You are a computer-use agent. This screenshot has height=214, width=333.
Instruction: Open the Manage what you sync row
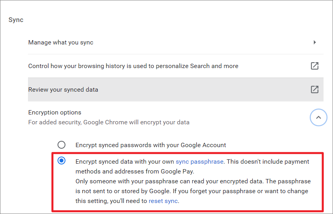61,42
